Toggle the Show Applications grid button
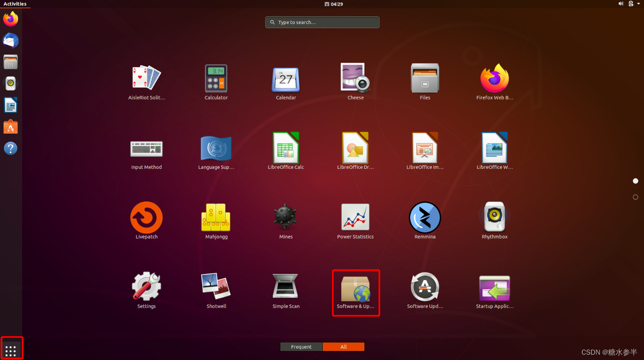This screenshot has width=644, height=360. (11, 350)
